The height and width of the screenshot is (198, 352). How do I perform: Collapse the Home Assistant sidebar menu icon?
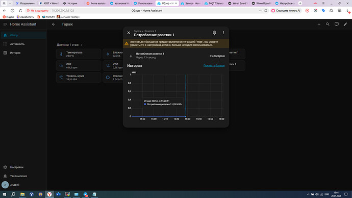coord(5,24)
